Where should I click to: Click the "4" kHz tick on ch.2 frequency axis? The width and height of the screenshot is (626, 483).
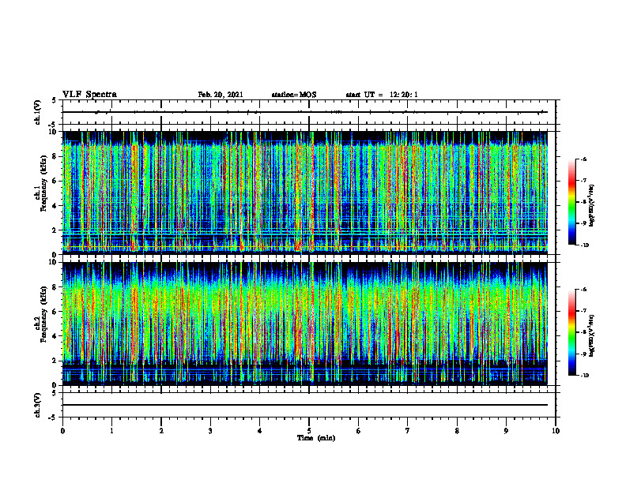pyautogui.click(x=55, y=336)
